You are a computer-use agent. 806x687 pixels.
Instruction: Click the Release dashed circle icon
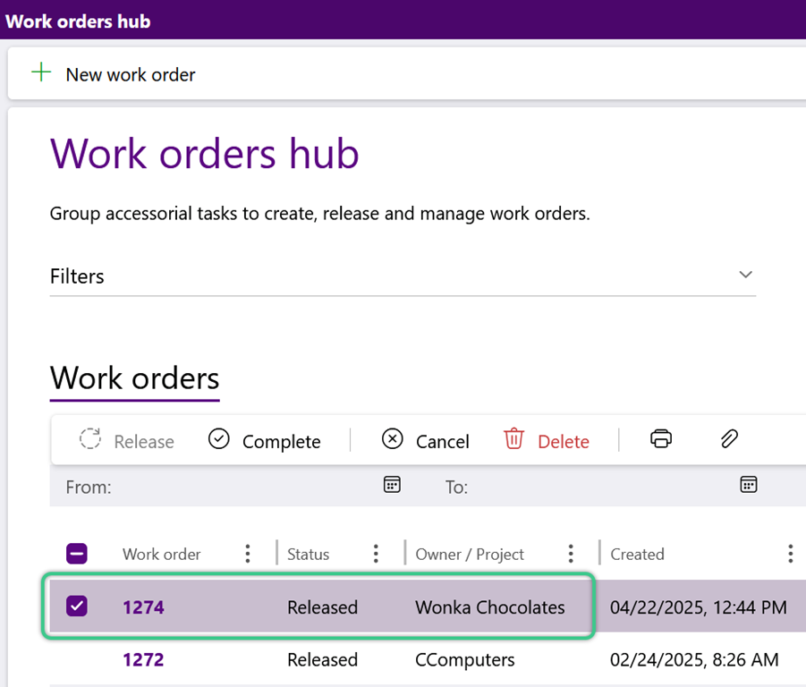pyautogui.click(x=90, y=439)
